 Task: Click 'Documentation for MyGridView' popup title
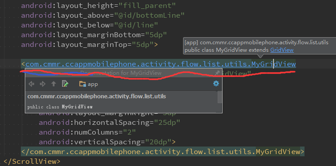tap(121, 73)
